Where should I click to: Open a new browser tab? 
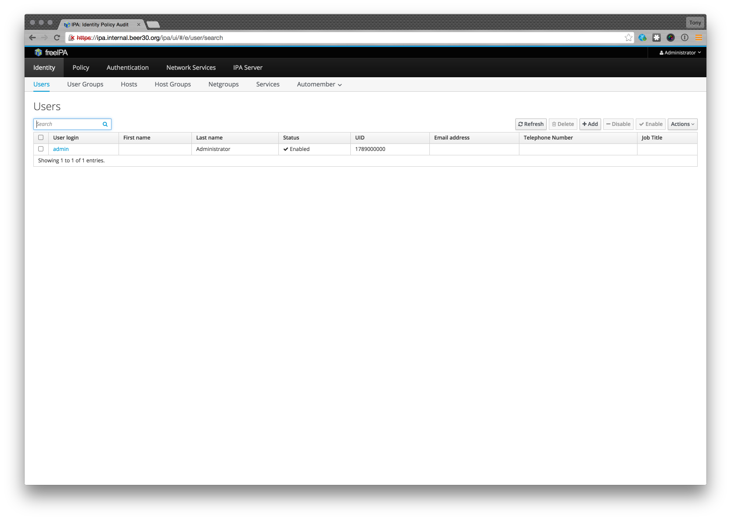click(153, 25)
